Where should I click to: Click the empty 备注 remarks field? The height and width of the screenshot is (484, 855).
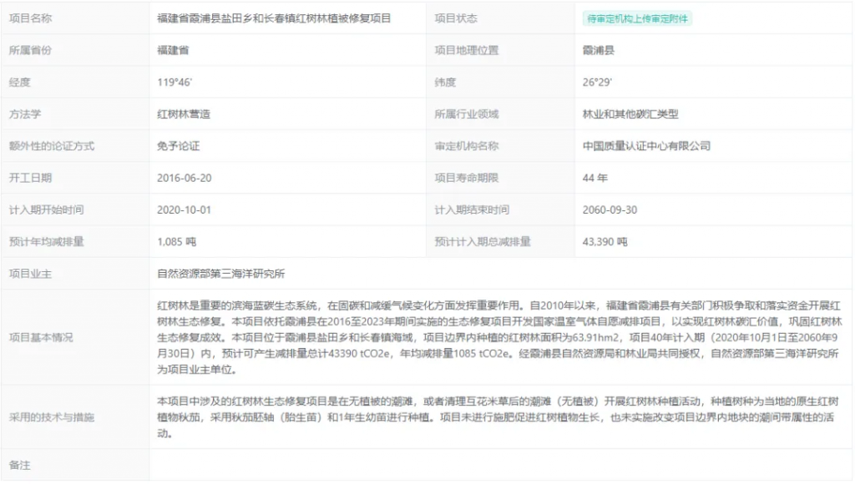pos(501,465)
